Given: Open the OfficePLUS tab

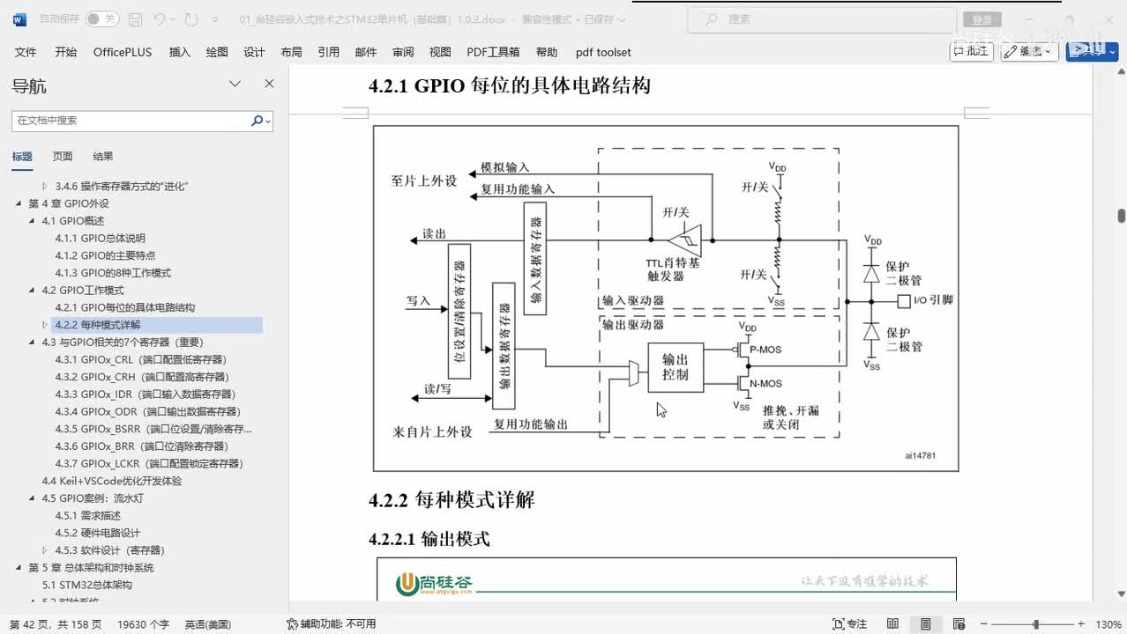Looking at the screenshot, I should 123,52.
